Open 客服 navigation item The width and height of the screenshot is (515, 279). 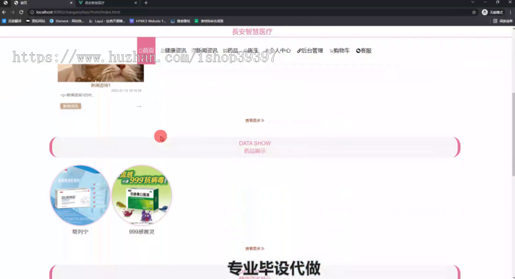tap(364, 50)
